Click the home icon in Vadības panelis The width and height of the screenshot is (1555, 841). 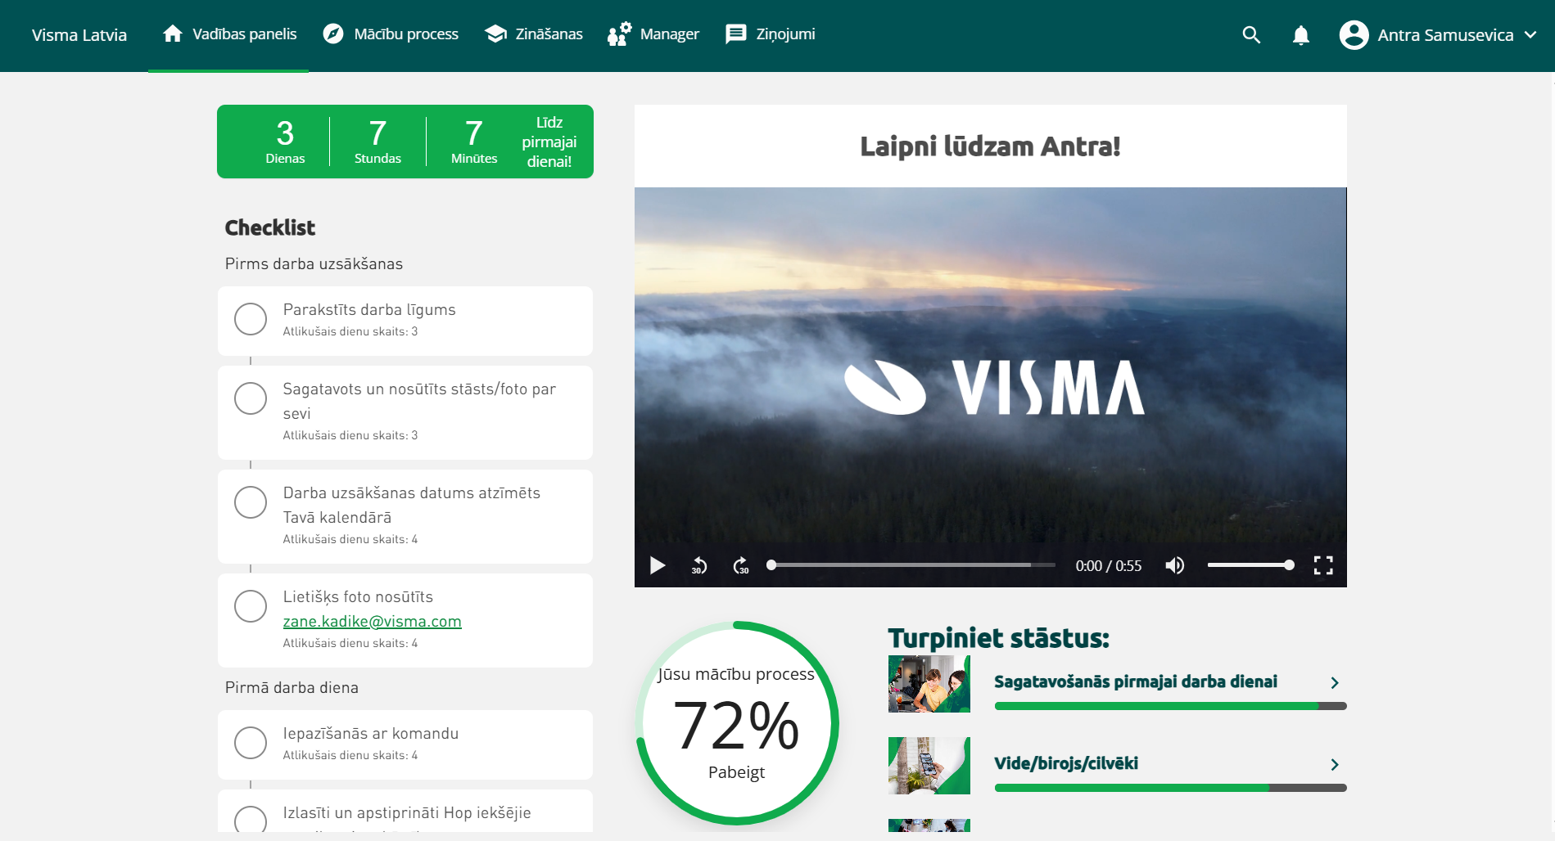coord(172,34)
